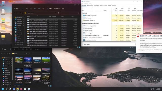Sort ransomware files by Size column
Image resolution: width=162 pixels, height=91 pixels.
point(73,16)
